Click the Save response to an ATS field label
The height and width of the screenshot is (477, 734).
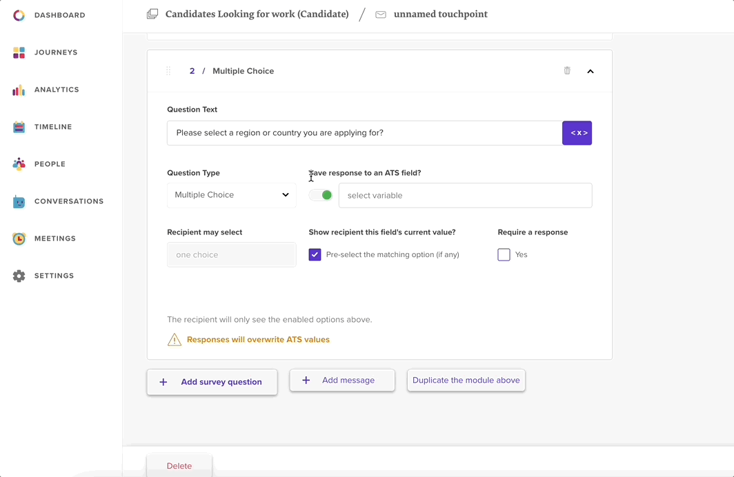365,173
